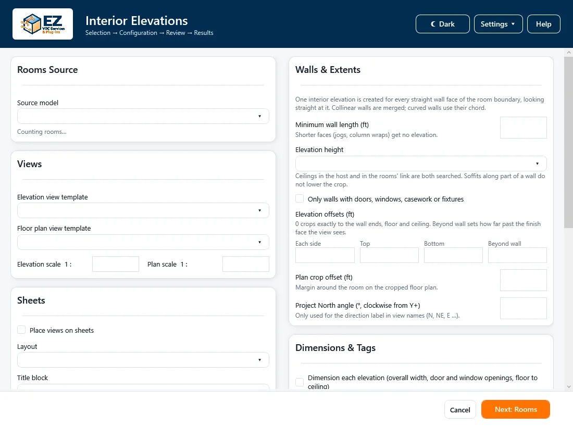Expand the Floor plan view template dropdown
573x427 pixels.
143,242
